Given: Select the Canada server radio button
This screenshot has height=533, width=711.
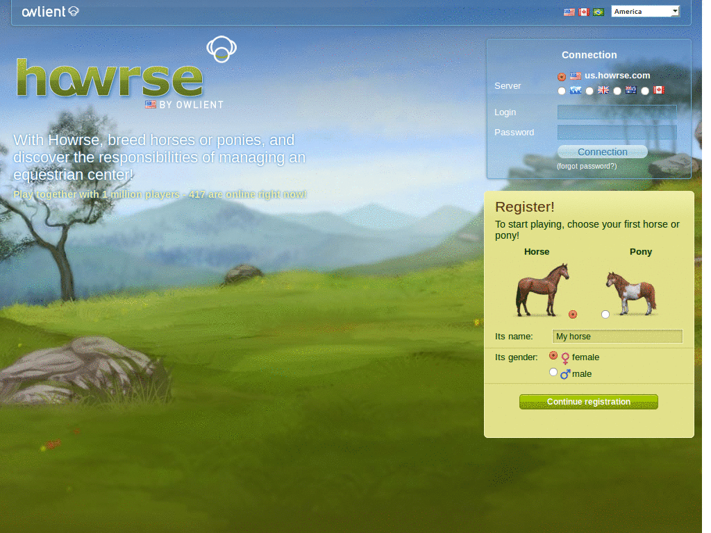Looking at the screenshot, I should click(645, 91).
